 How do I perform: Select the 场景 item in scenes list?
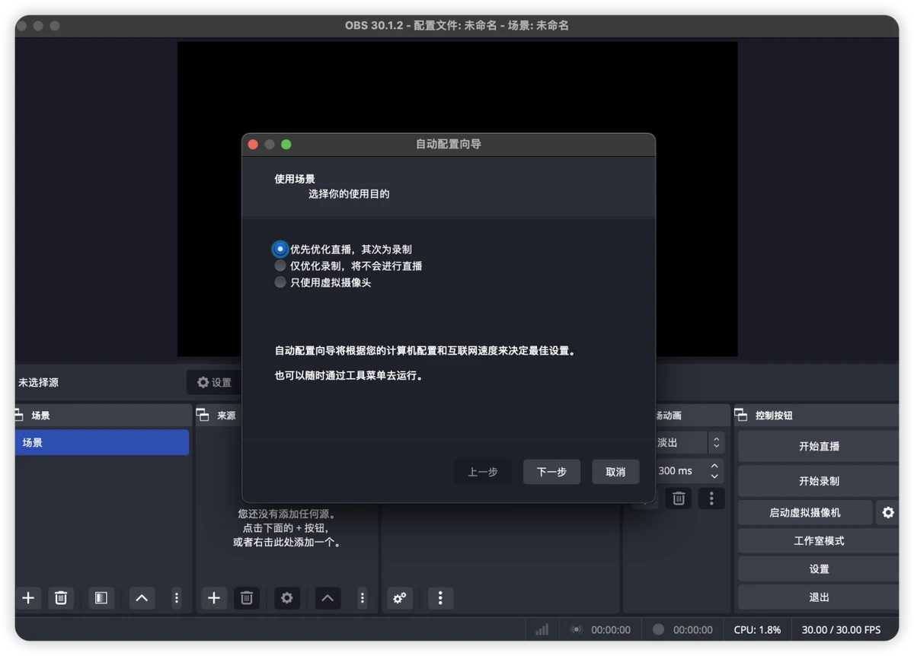tap(102, 443)
